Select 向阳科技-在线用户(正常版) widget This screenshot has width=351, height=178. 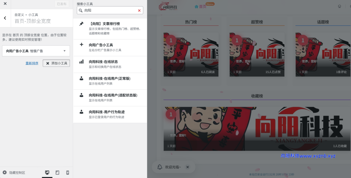click(x=110, y=81)
